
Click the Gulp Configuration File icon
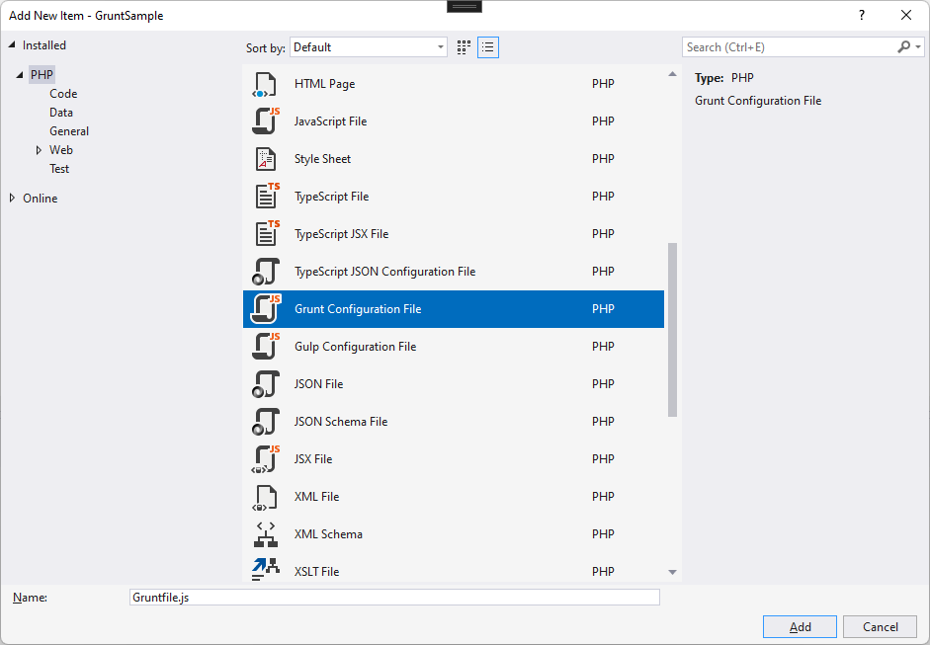coord(265,347)
